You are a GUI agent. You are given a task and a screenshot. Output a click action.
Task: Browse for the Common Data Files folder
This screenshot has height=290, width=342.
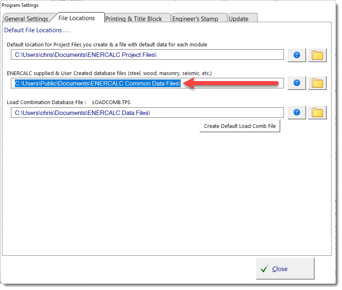pos(317,83)
